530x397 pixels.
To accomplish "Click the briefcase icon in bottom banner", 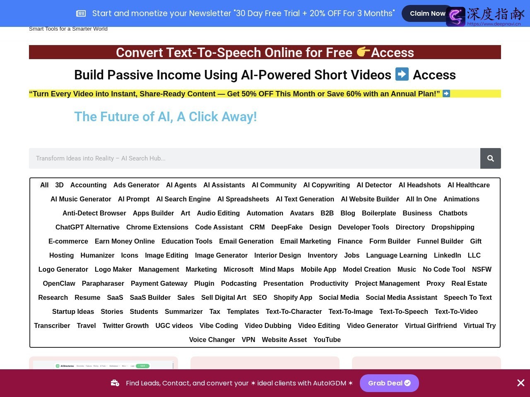I will coord(115,383).
